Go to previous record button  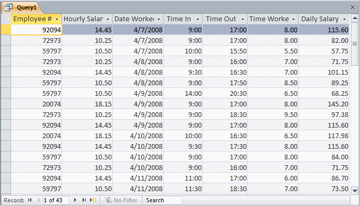click(x=38, y=200)
